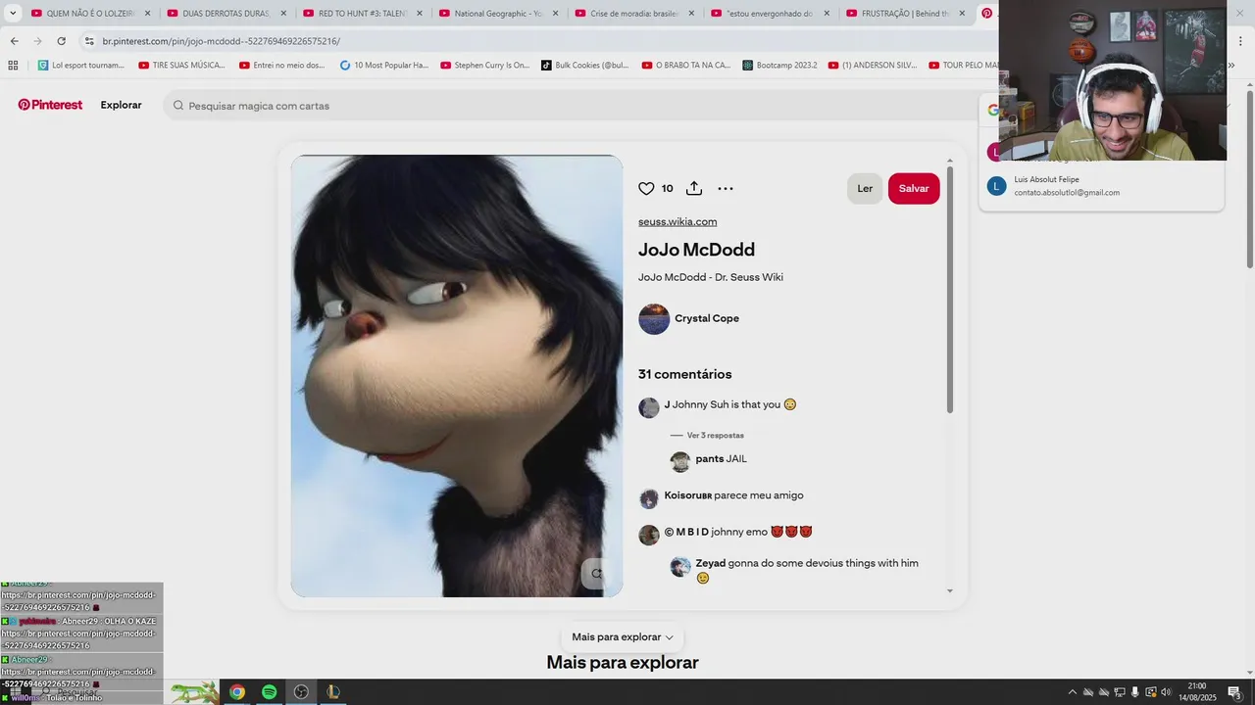Expand Ver 3 respostas replies

tap(716, 435)
